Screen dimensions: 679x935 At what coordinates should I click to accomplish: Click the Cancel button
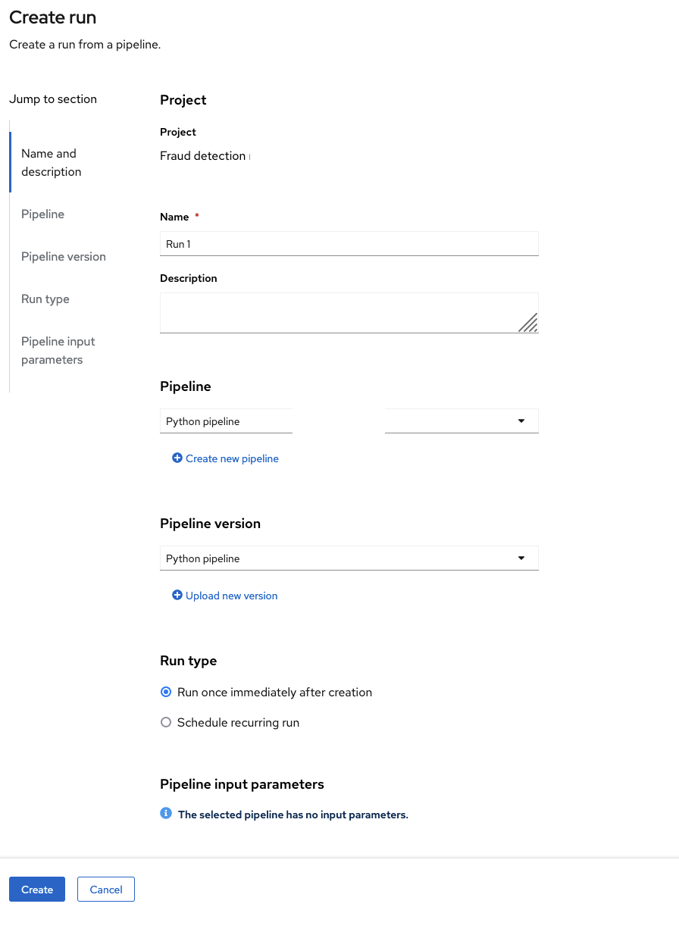tap(106, 890)
